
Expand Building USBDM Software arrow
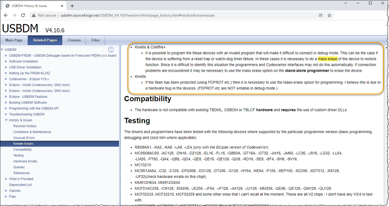[6, 102]
